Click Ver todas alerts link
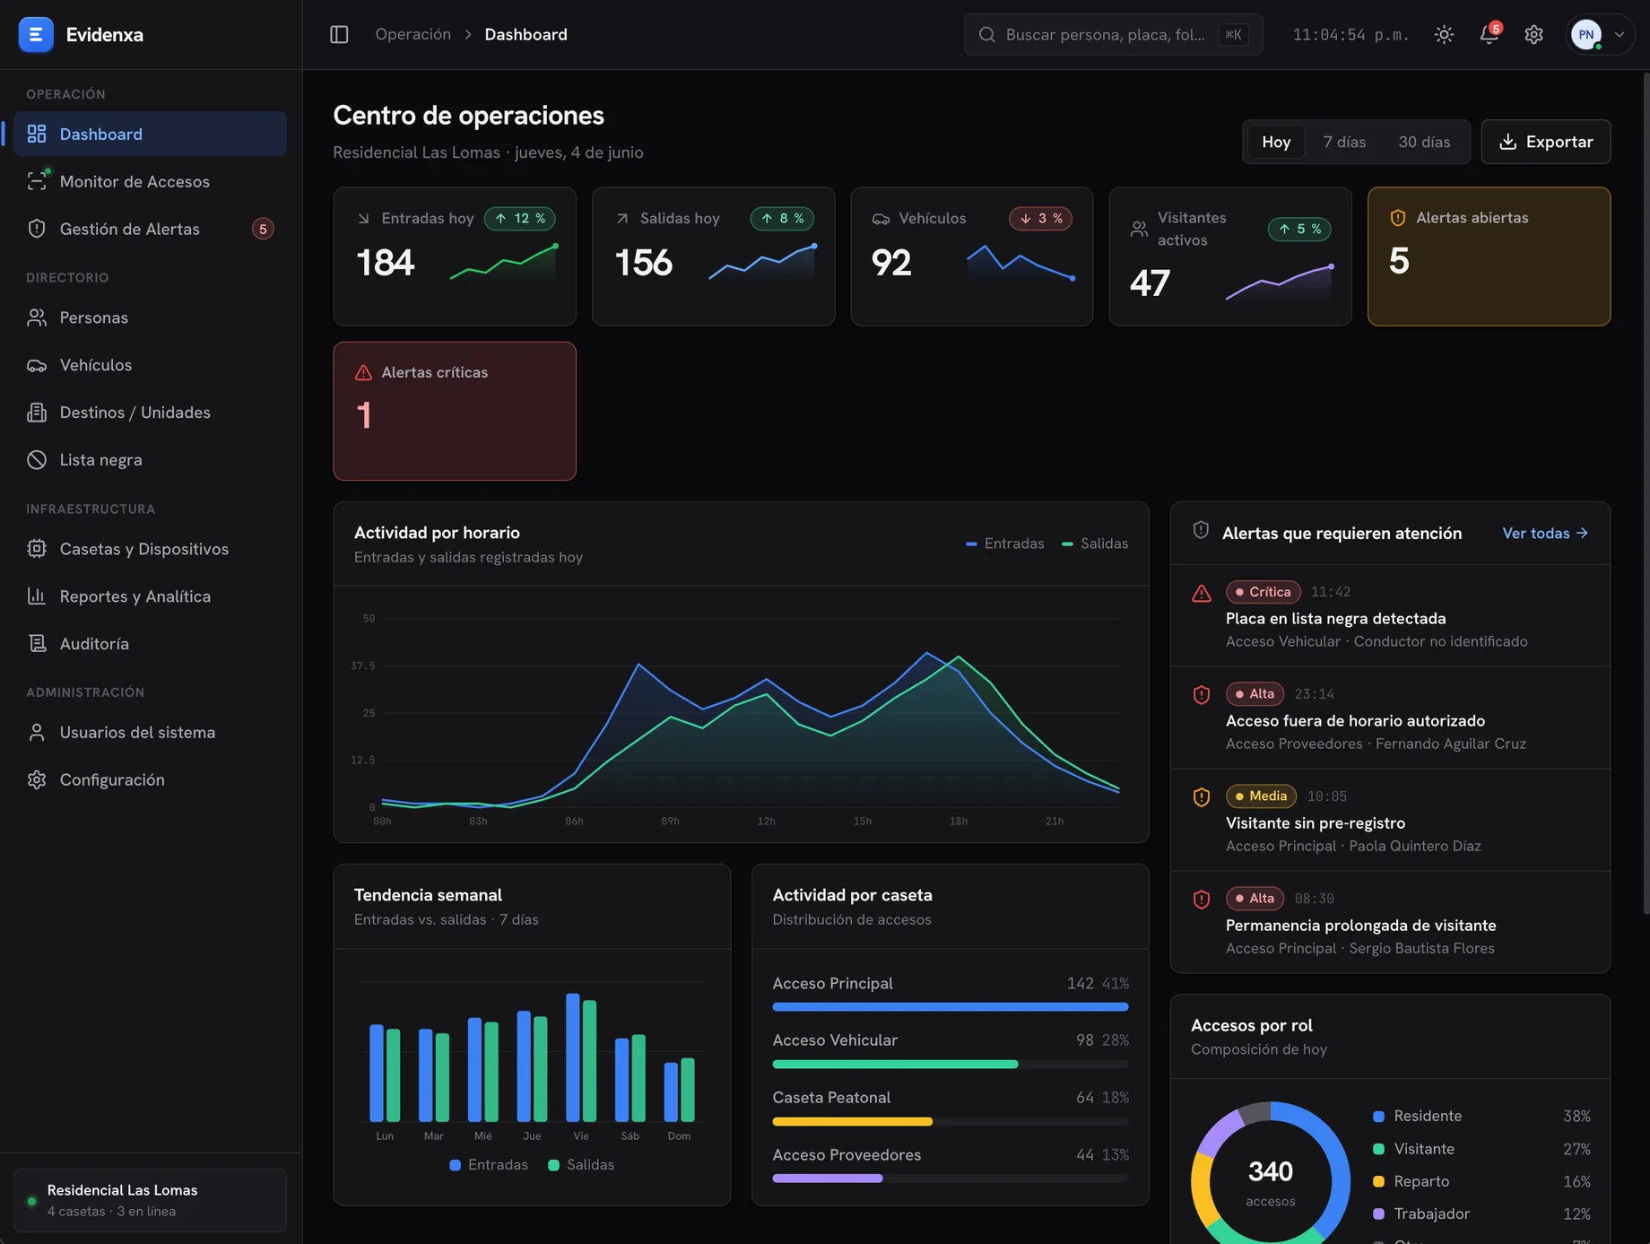The image size is (1650, 1244). [x=1545, y=533]
